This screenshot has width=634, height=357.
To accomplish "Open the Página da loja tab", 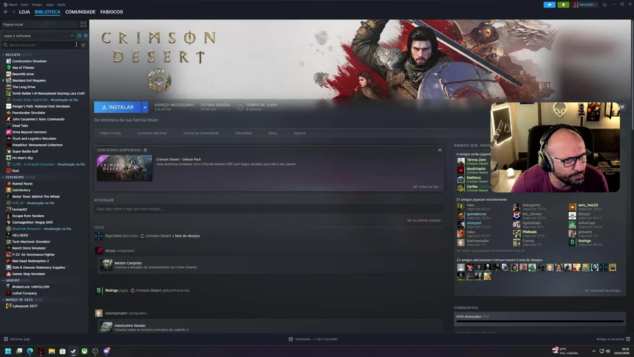I will point(110,133).
